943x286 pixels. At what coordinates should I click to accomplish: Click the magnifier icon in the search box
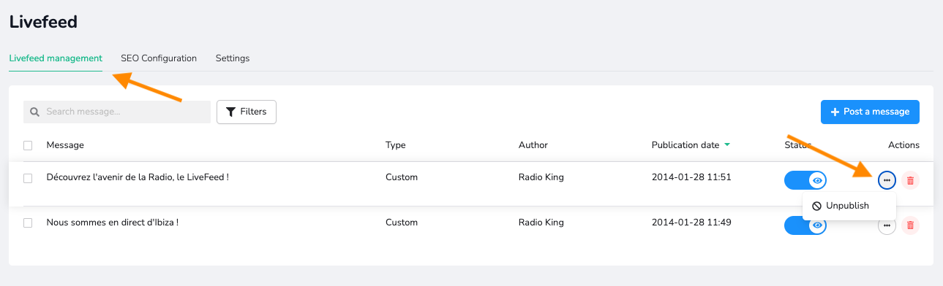click(34, 112)
